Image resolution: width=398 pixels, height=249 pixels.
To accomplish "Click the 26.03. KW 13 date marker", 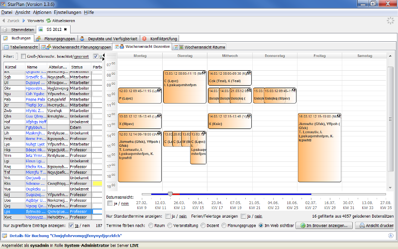I will (x=180, y=205).
